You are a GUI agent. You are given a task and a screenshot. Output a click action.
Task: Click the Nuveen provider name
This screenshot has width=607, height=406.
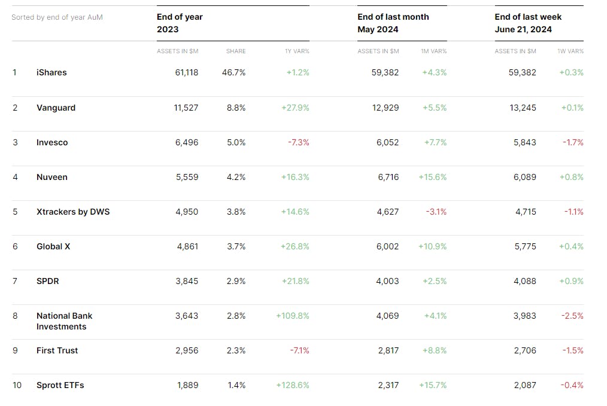tap(52, 177)
